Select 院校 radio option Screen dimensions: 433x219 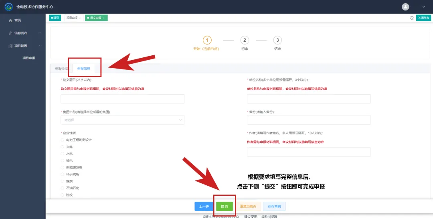coord(63,195)
